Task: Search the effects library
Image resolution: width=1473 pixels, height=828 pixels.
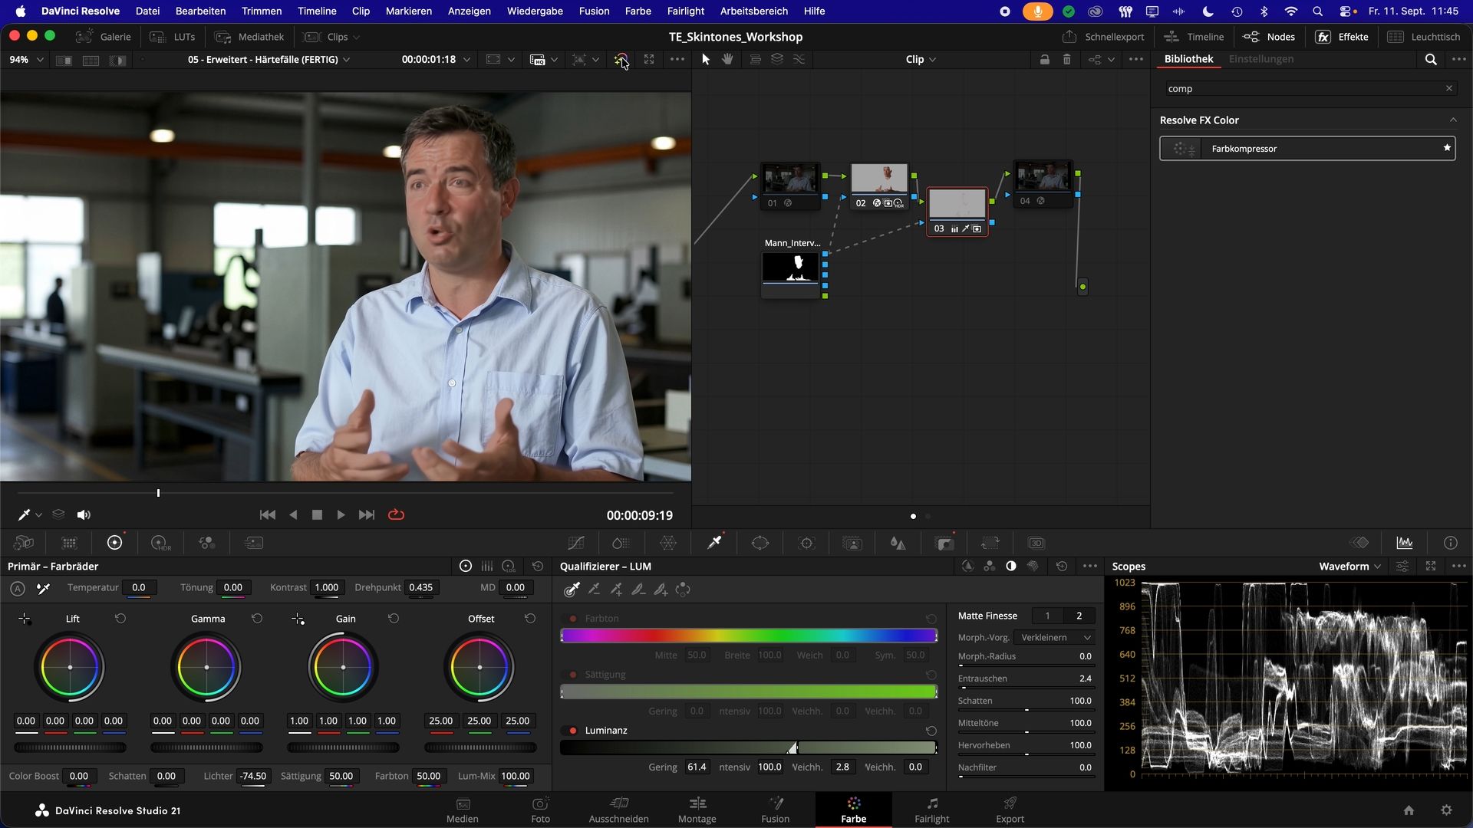Action: point(1431,59)
